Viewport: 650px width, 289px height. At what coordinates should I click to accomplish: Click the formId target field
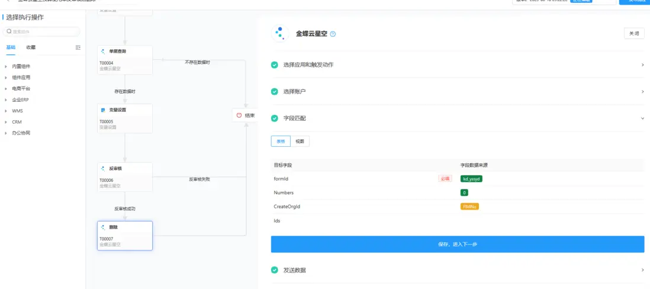coord(281,179)
